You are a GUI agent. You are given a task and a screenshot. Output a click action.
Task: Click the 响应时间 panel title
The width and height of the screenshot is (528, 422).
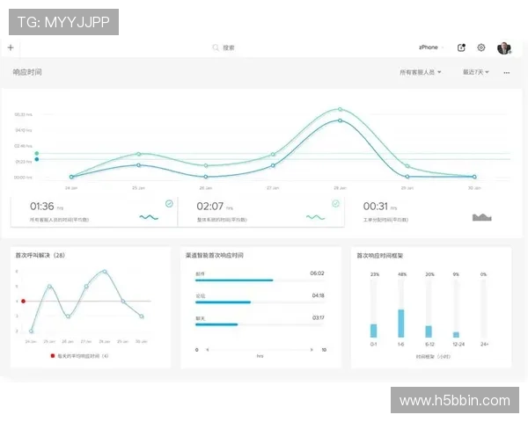[x=27, y=72]
